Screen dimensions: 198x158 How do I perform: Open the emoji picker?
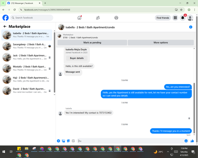[186, 141]
